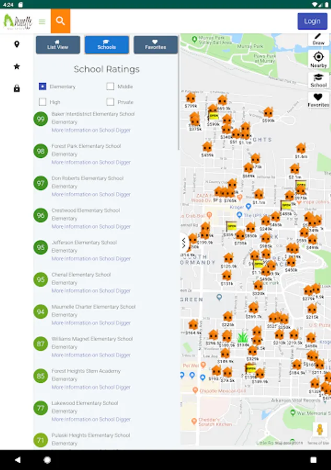Viewport: 331px width, 470px height.
Task: Click the panel scrollbar thumb
Action: (x=178, y=92)
